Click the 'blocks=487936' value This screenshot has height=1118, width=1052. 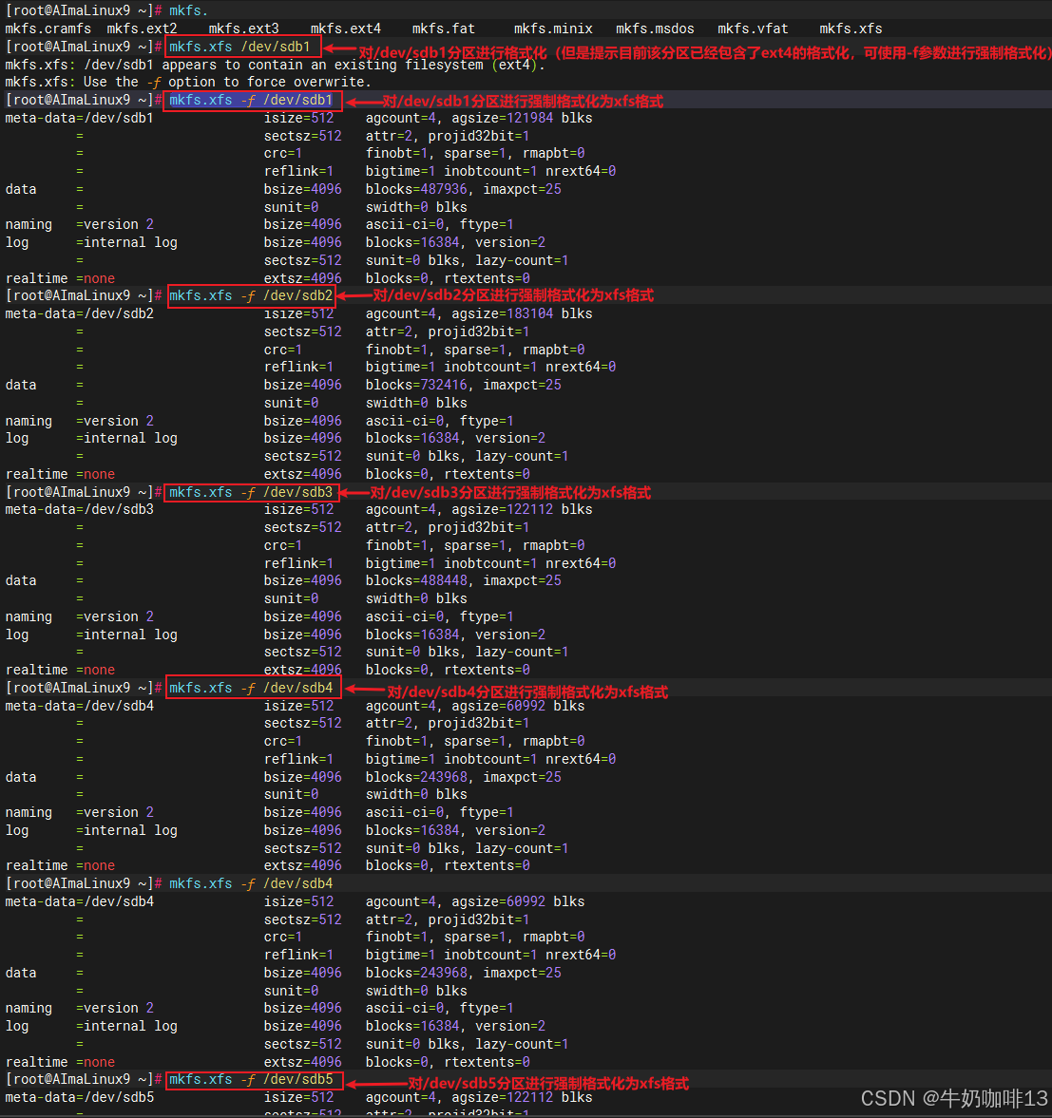416,190
